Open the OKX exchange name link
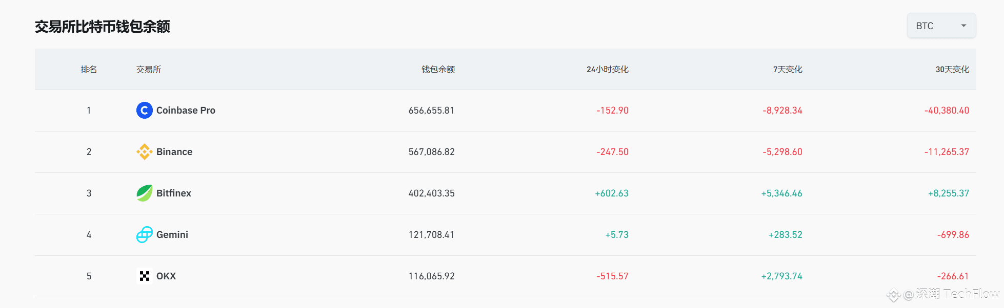Viewport: 1004px width, 308px height. coord(166,276)
